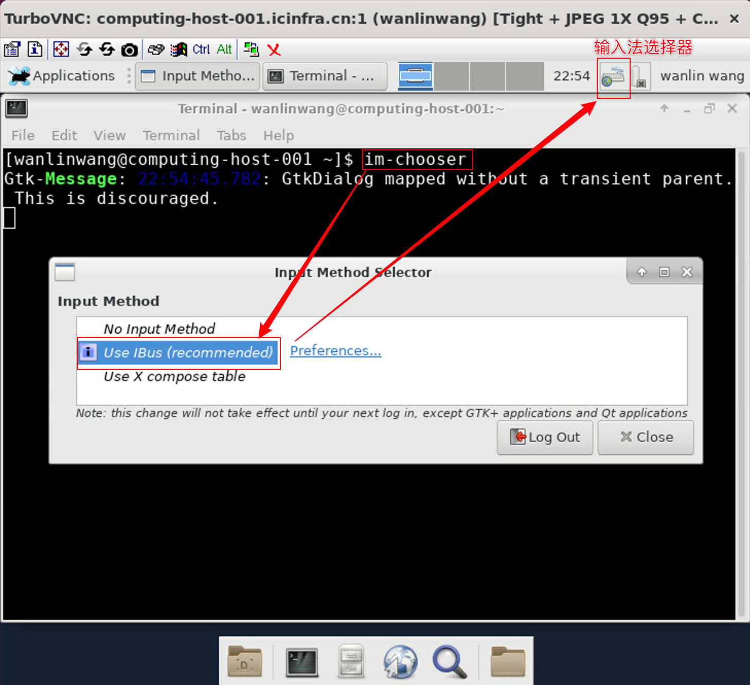The width and height of the screenshot is (750, 685).
Task: Select the fourth workspace in switcher
Action: pos(525,76)
